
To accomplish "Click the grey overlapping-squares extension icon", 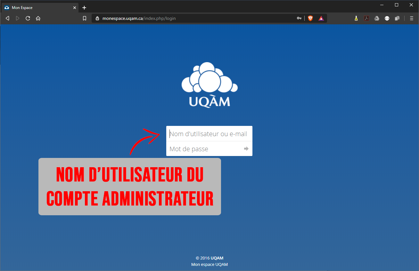I will pyautogui.click(x=397, y=18).
